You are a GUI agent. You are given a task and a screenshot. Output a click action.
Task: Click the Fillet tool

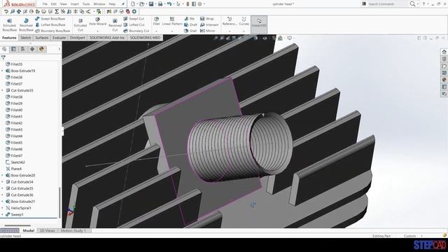pyautogui.click(x=156, y=21)
